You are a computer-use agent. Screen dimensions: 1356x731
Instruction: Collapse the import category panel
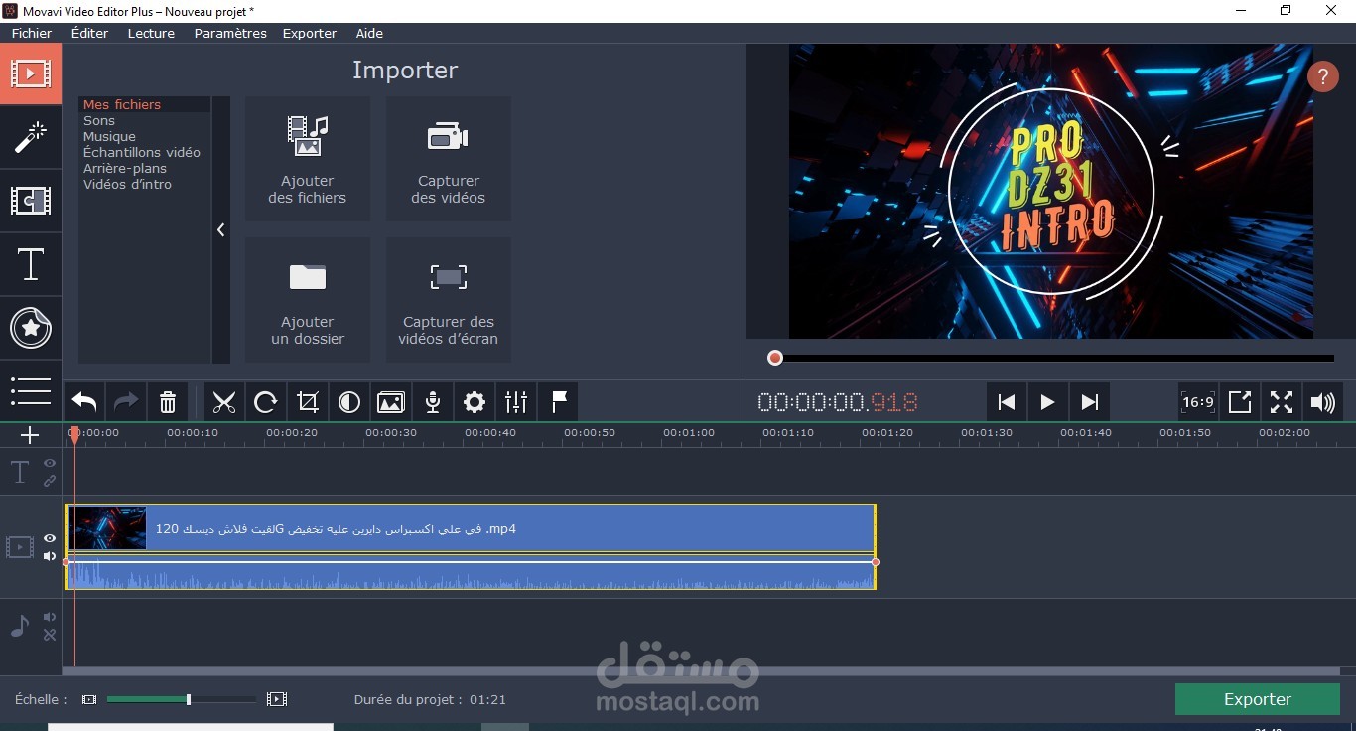pyautogui.click(x=221, y=229)
